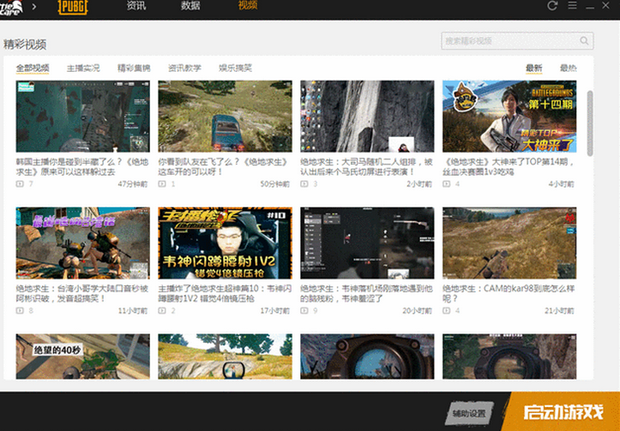The image size is (620, 431).
Task: Click title 你看到队友在飞了么
Action: [x=224, y=167]
